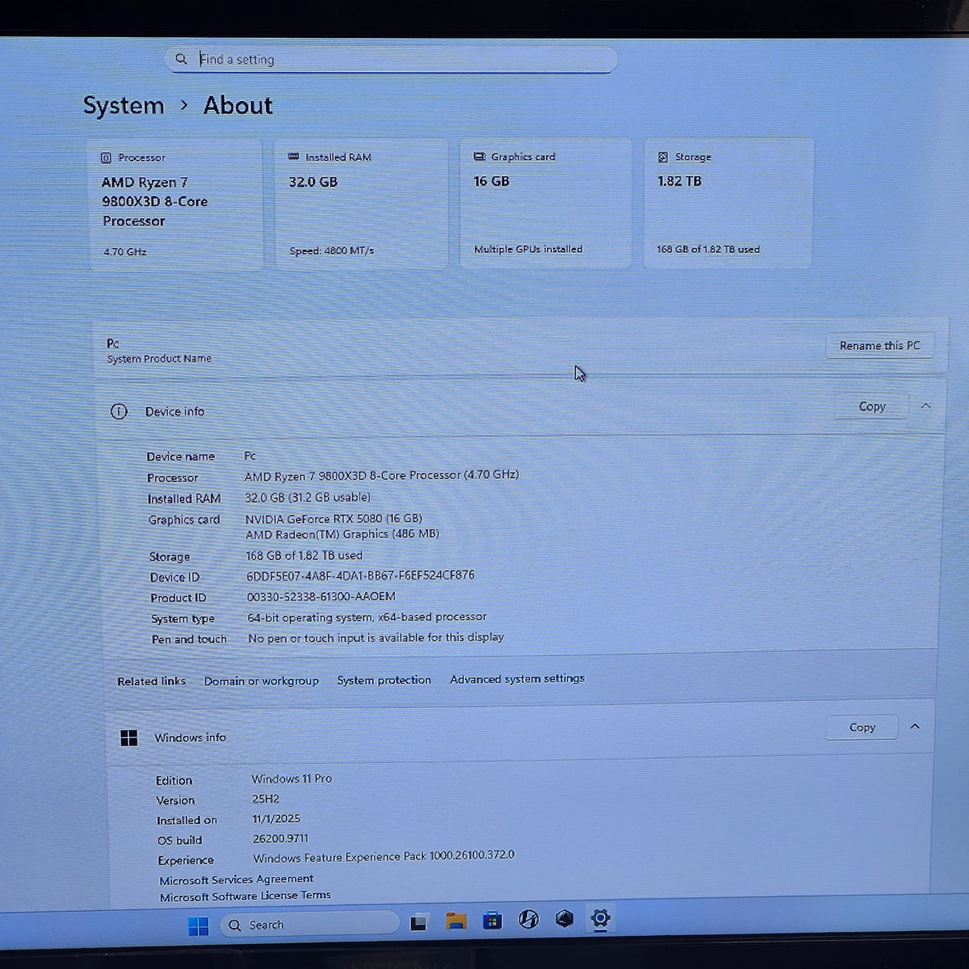Open Microsoft Software License Terms link

click(x=245, y=896)
